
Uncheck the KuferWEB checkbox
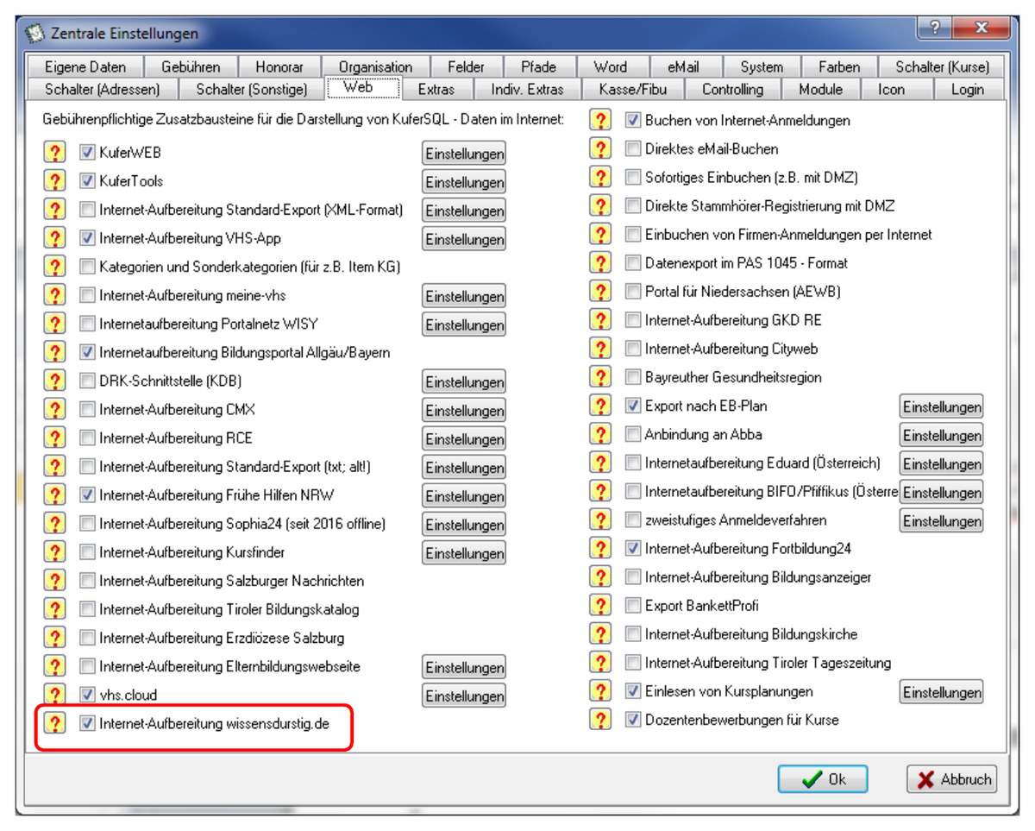tap(86, 153)
